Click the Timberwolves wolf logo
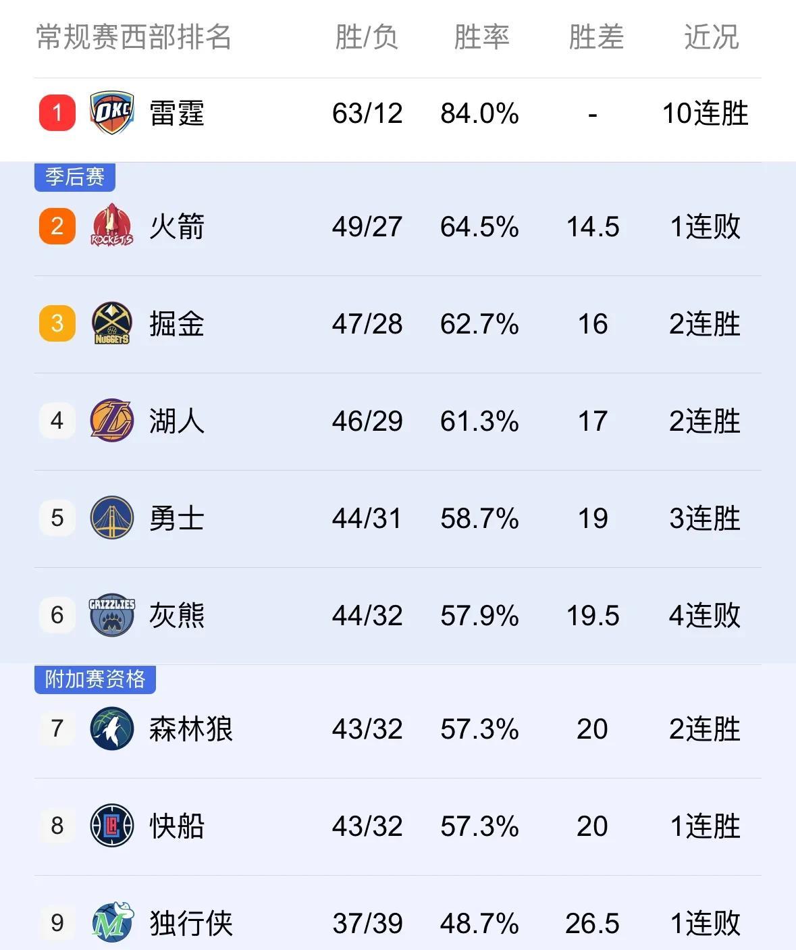 click(111, 729)
